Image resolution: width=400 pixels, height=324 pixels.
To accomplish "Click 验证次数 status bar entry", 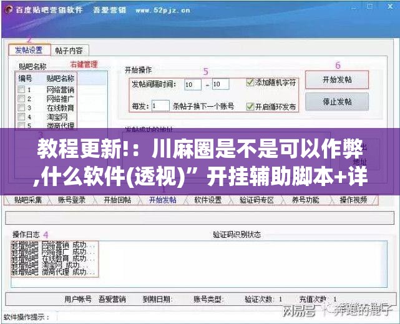I will (263, 299).
